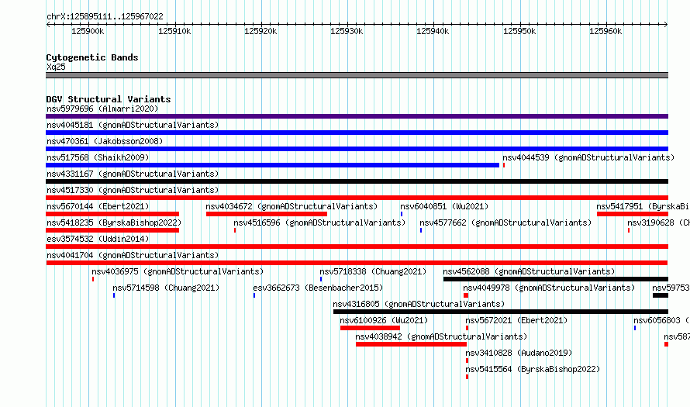Click the small red nsv4044539 marker
The height and width of the screenshot is (407, 690).
(504, 165)
